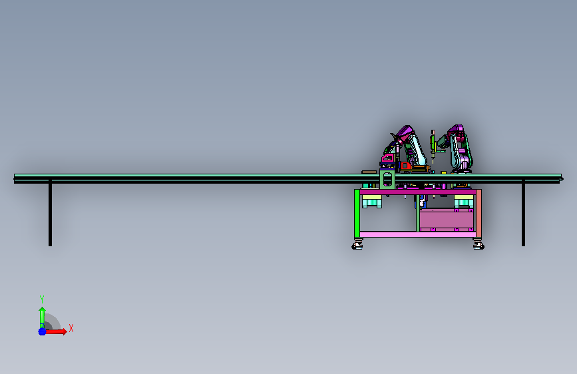Image resolution: width=577 pixels, height=374 pixels.
Task: Select the pink lower cross beam of frame
Action: click(418, 234)
